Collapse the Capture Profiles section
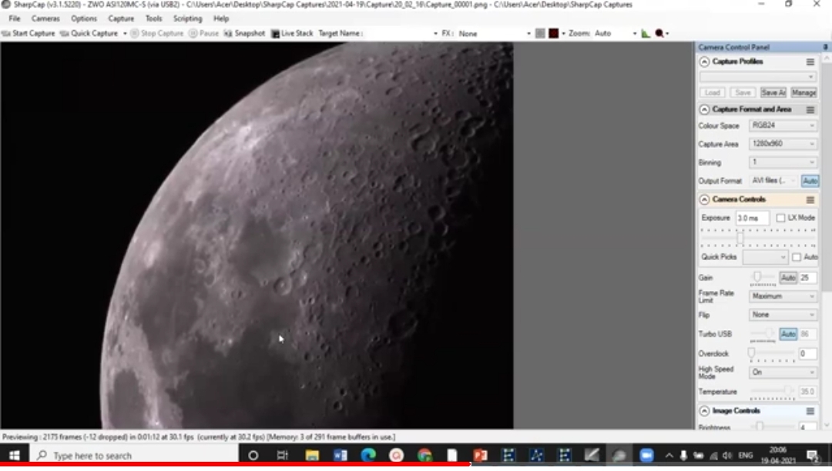 [x=704, y=62]
